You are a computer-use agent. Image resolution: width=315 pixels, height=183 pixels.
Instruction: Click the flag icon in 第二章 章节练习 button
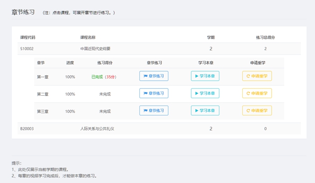145,93
